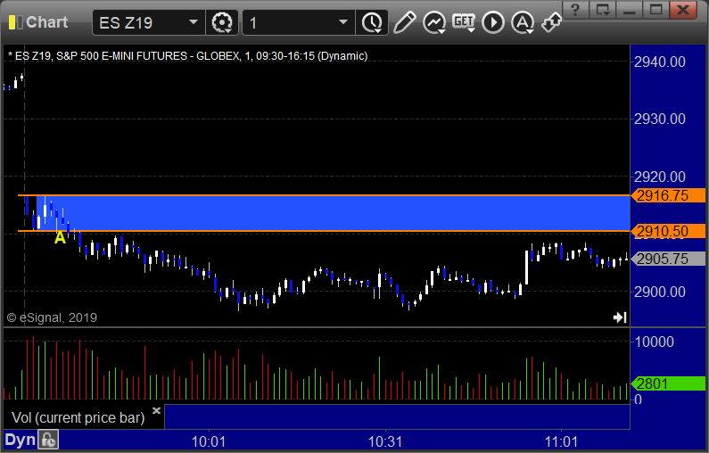Minimize the Chart window
The width and height of the screenshot is (709, 453).
pos(630,9)
